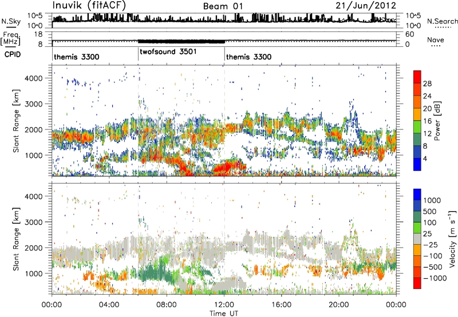Click the '18' frequency axis label
Screen dimensions: 458x317
click(38, 34)
